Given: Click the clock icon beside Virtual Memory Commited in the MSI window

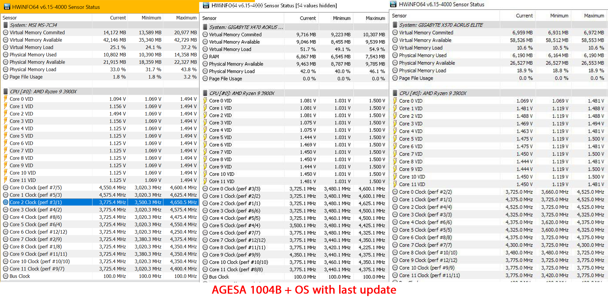Looking at the screenshot, I should tap(5, 32).
